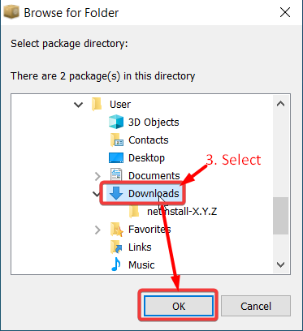
Task: Select the Favorites star folder icon
Action: point(117,230)
